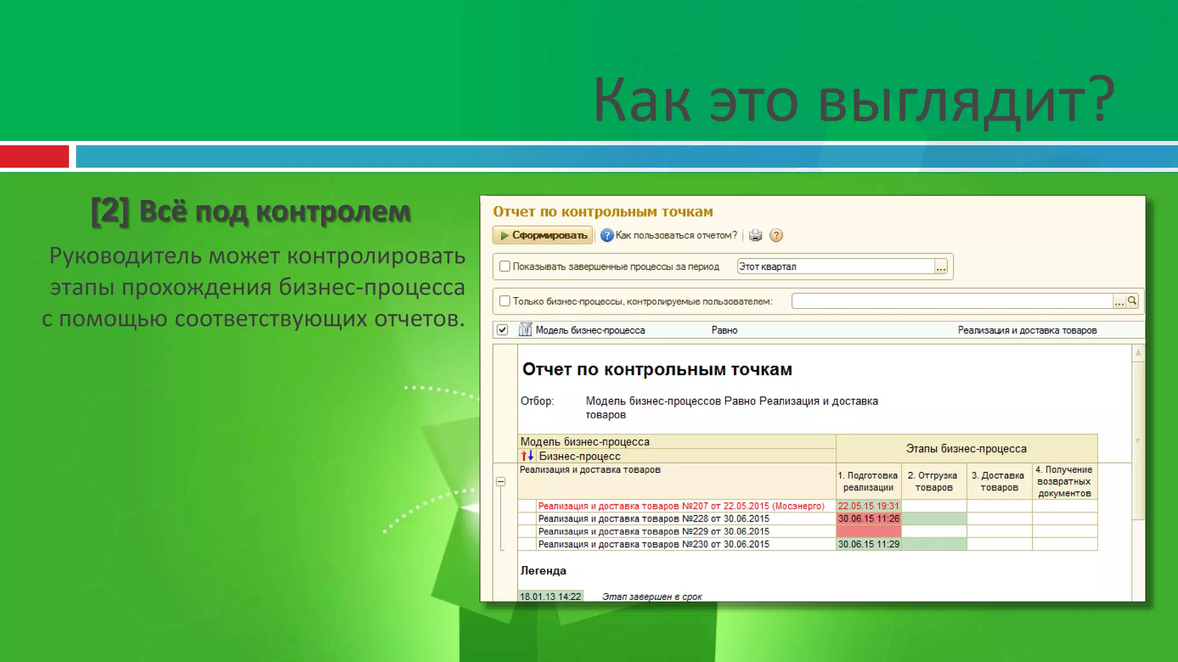
Task: Click the legend sample 18.01.13 14:22
Action: pos(550,596)
